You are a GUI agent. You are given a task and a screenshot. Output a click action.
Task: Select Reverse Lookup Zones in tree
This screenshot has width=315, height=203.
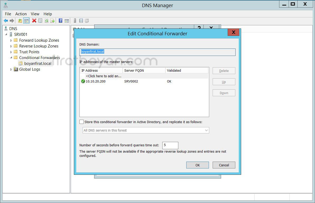[39, 46]
